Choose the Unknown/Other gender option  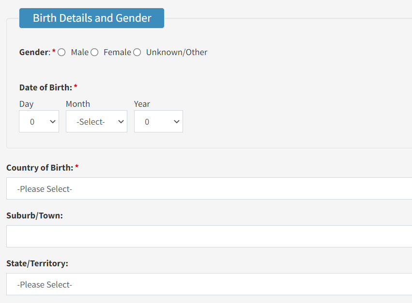click(x=137, y=53)
